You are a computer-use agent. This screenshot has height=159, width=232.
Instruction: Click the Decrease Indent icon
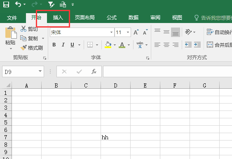tap(188, 44)
